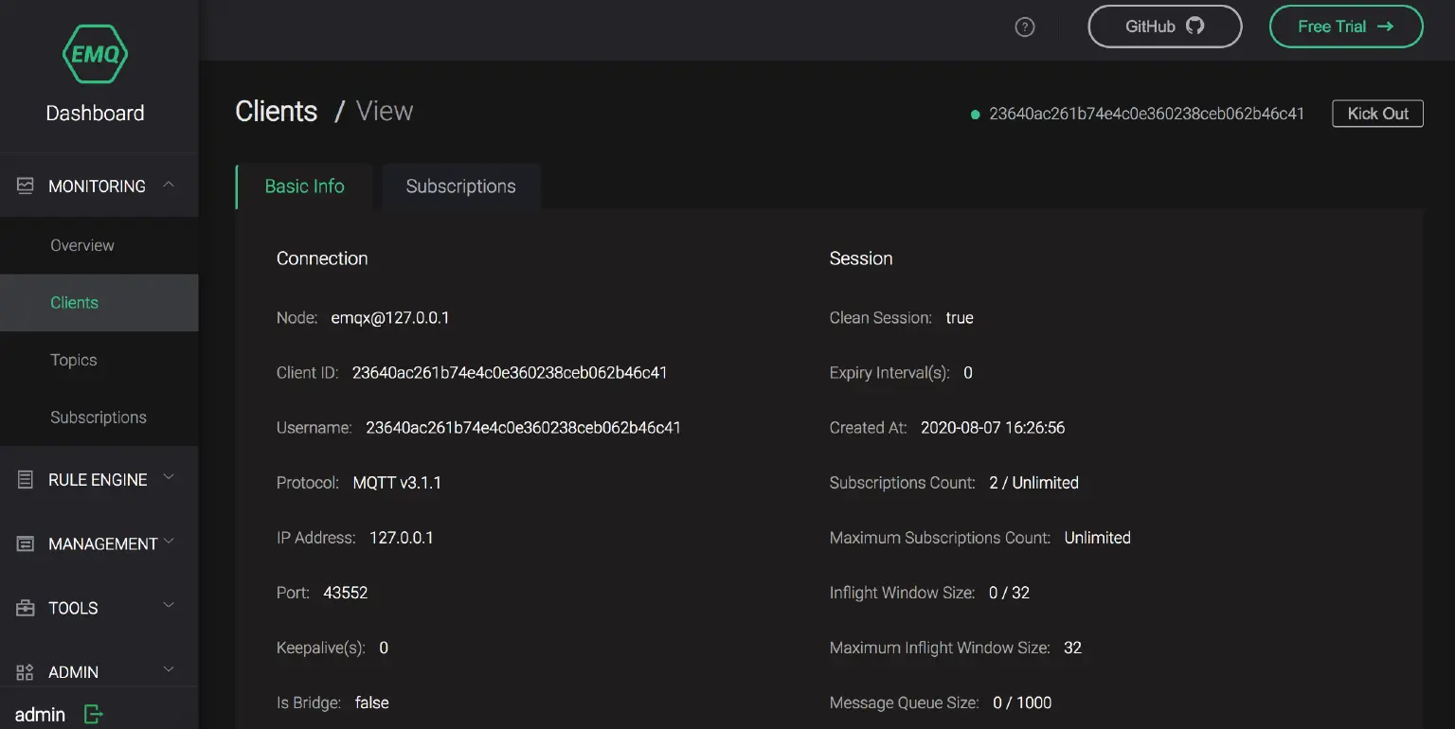Click the EMQ hexagon logo

95,53
